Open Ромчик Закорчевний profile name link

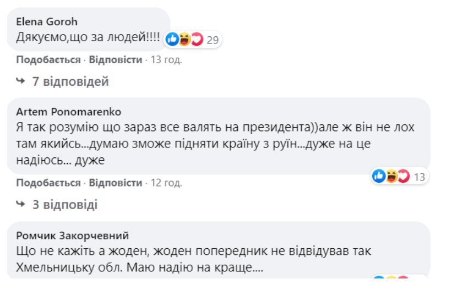[72, 236]
